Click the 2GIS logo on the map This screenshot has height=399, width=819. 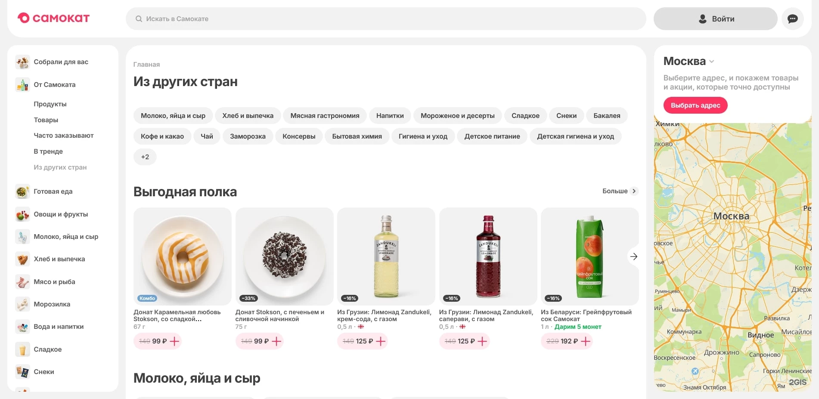(x=797, y=381)
